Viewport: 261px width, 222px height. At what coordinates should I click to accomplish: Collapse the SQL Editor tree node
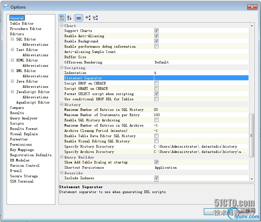point(12,39)
